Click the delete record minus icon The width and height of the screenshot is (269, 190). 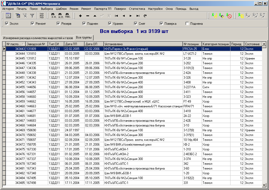coord(88,16)
